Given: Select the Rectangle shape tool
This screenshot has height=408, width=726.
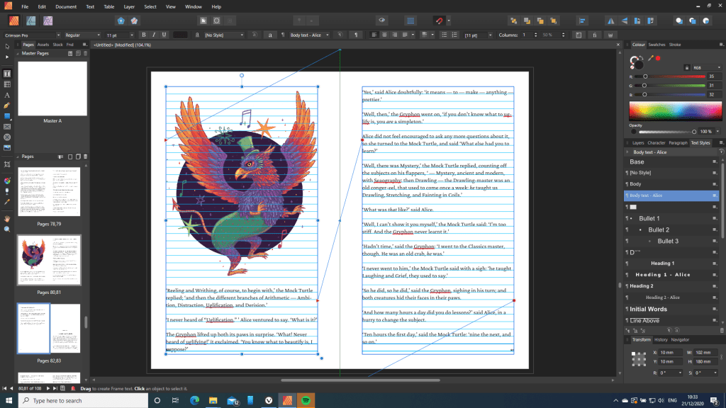Looking at the screenshot, I should point(7,116).
